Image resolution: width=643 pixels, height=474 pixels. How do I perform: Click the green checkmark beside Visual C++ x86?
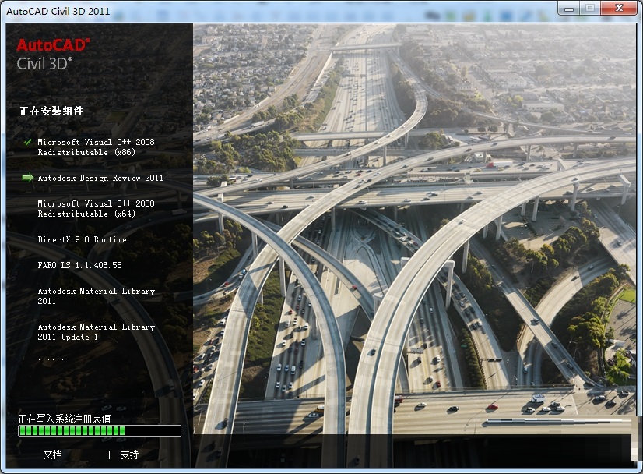pos(27,142)
